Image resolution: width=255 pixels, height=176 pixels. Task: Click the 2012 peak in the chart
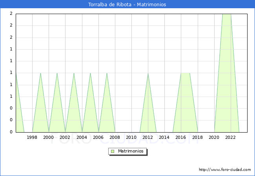point(148,73)
